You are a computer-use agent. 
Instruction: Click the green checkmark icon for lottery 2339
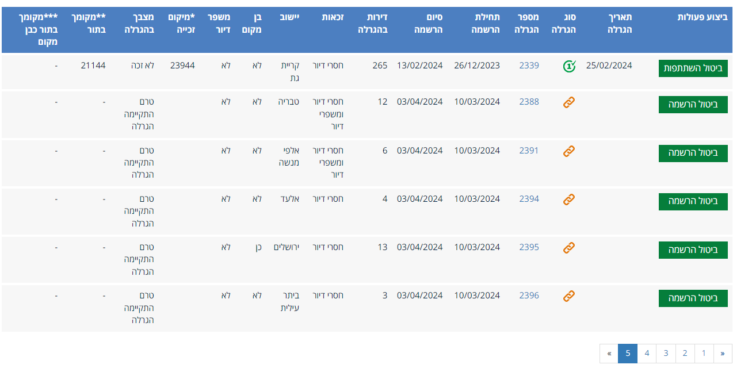569,66
